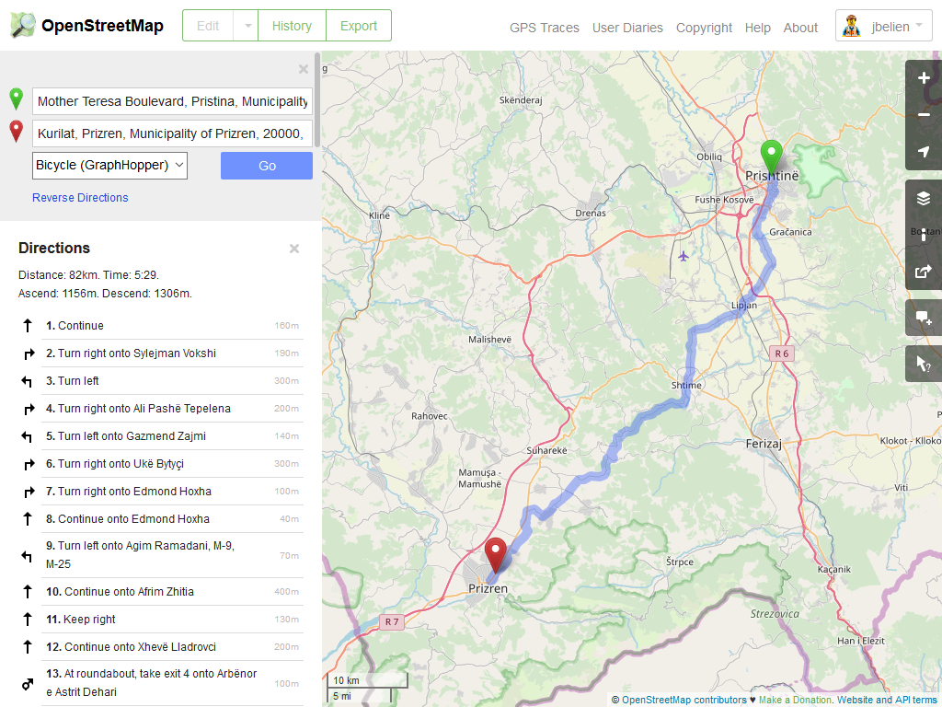Add a note to the map
The image size is (942, 707).
[924, 319]
